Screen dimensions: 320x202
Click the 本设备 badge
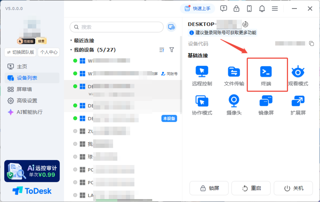click(169, 118)
